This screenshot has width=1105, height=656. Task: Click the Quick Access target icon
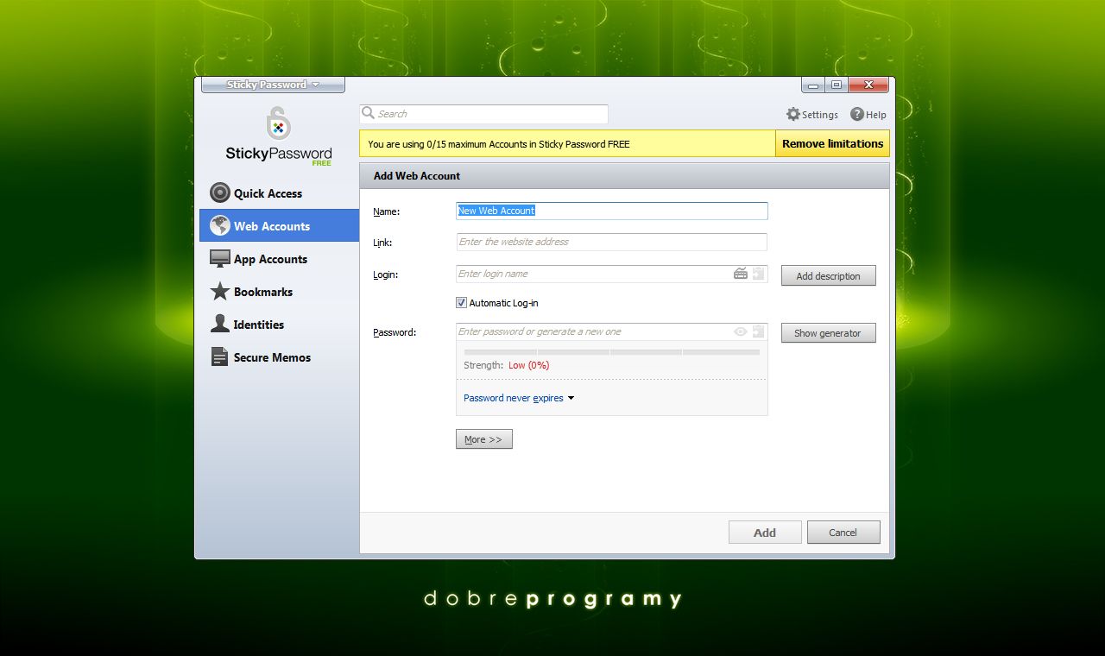click(x=220, y=192)
